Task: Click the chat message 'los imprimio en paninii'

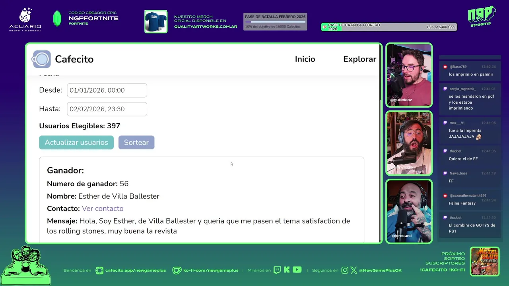Action: point(471,74)
